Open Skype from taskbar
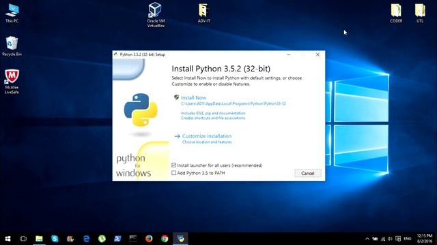 [55, 239]
